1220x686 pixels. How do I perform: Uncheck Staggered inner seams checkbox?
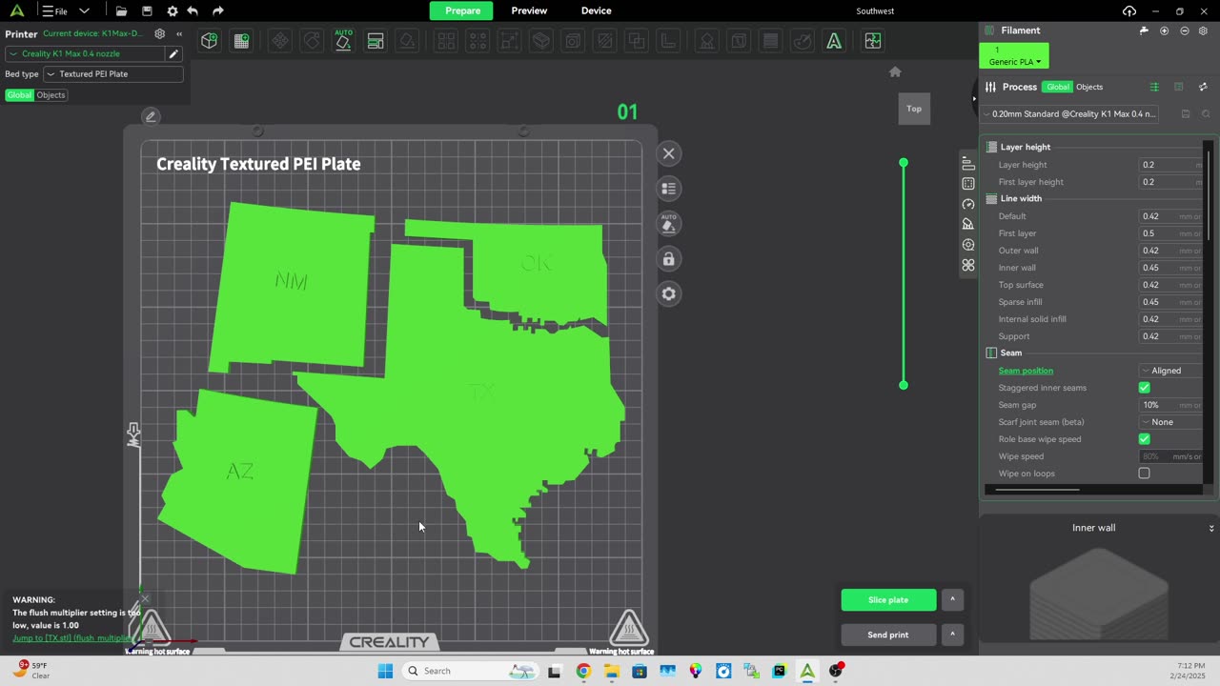pyautogui.click(x=1144, y=388)
